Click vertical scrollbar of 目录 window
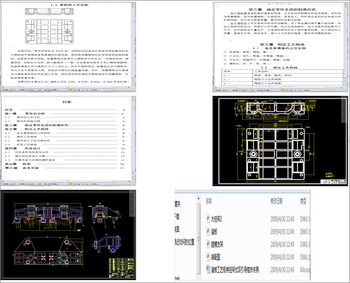This screenshot has width=350, height=283. tap(133, 136)
